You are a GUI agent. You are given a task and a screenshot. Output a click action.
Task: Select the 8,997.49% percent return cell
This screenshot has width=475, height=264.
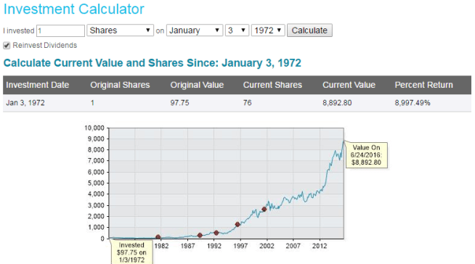(x=413, y=103)
